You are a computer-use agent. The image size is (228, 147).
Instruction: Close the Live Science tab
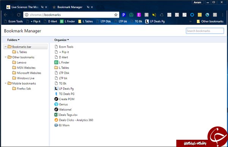pos(46,7)
